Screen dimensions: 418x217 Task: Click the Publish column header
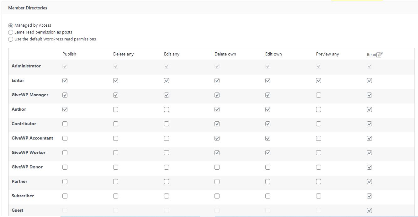[x=69, y=54]
